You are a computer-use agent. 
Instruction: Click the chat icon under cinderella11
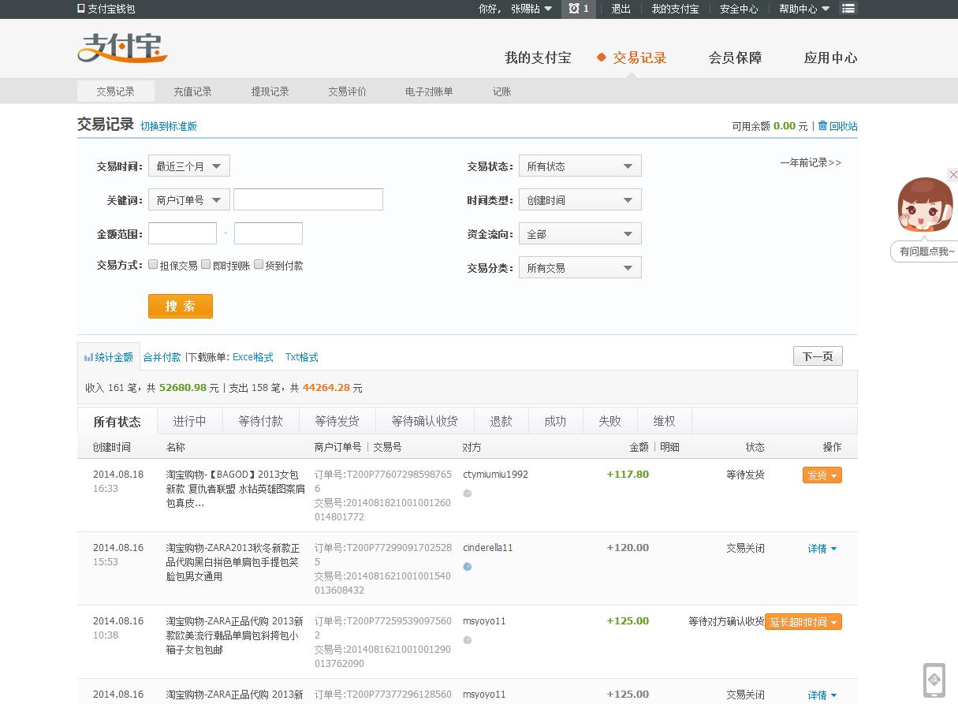[x=468, y=567]
